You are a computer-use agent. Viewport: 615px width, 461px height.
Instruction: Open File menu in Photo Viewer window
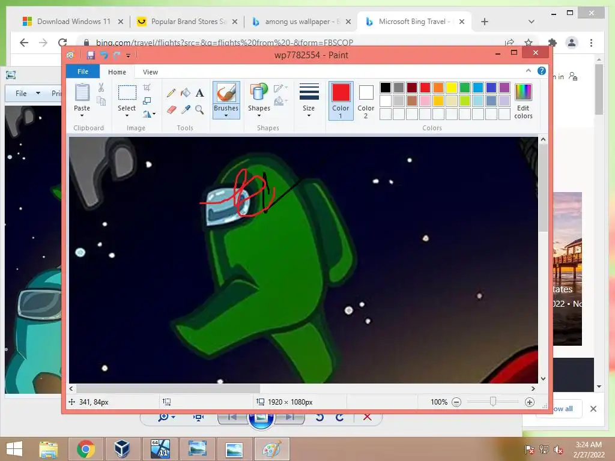tap(21, 93)
